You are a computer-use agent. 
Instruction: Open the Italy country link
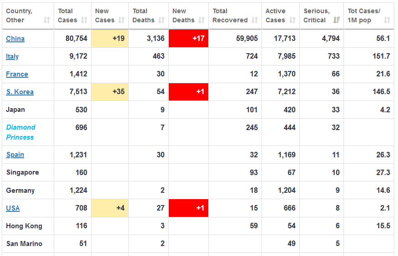pyautogui.click(x=12, y=56)
